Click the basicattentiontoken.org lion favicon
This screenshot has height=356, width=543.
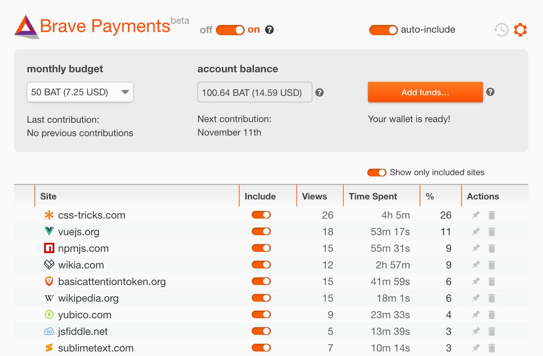[x=49, y=281]
